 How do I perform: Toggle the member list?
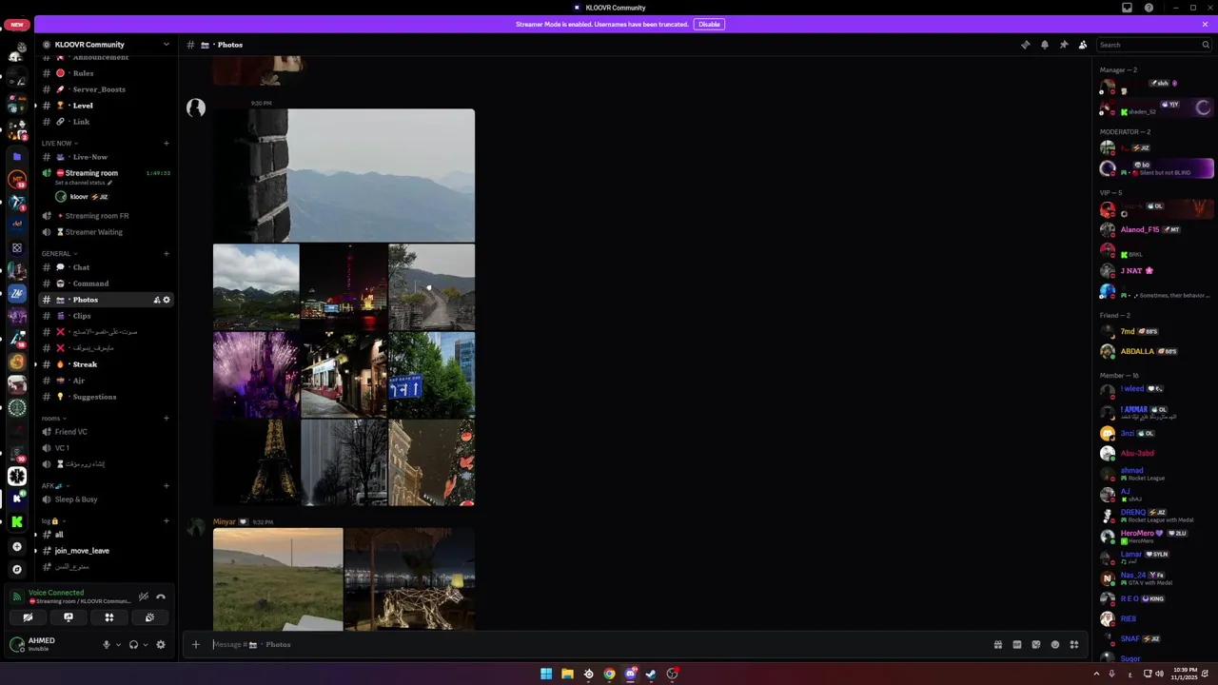1083,45
